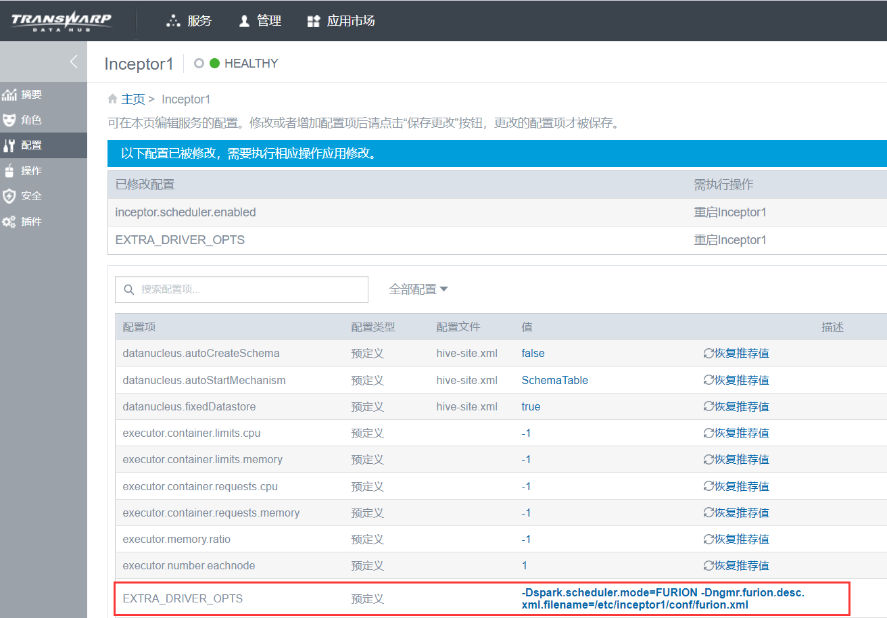Open the 管理 menu
Viewport: 887px width, 618px height.
[260, 21]
